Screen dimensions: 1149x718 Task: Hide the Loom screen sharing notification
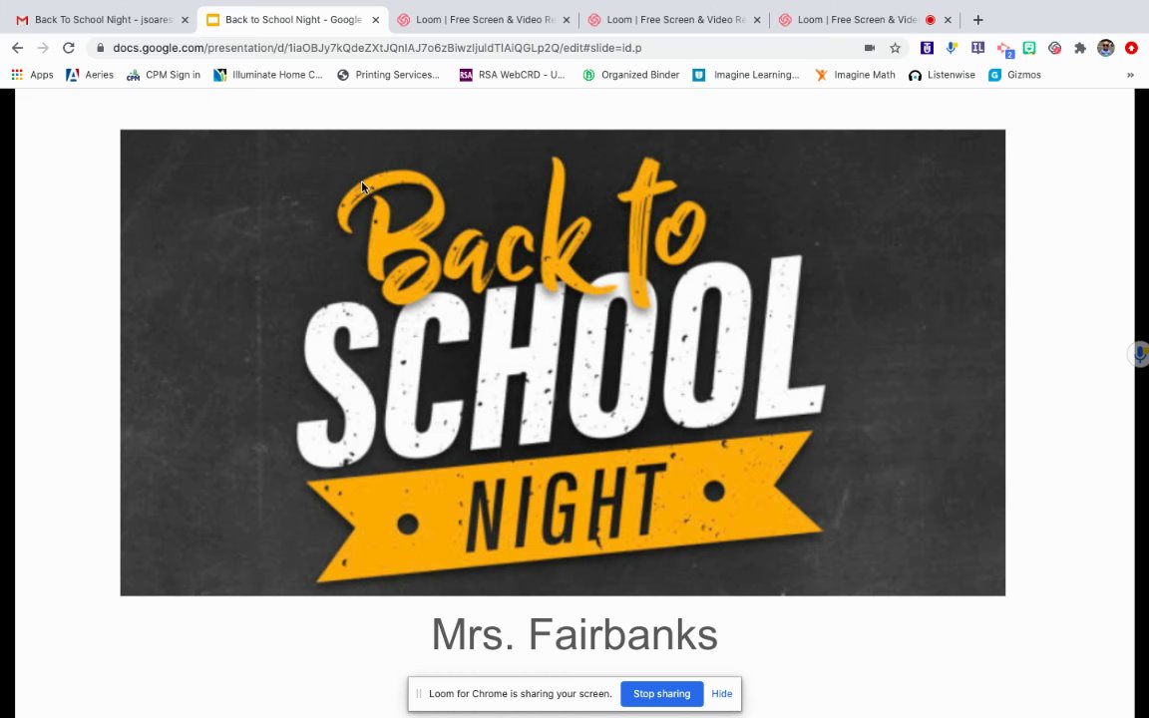click(722, 694)
